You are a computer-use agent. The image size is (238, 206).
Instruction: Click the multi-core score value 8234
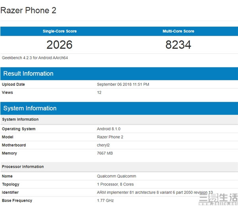tap(178, 45)
